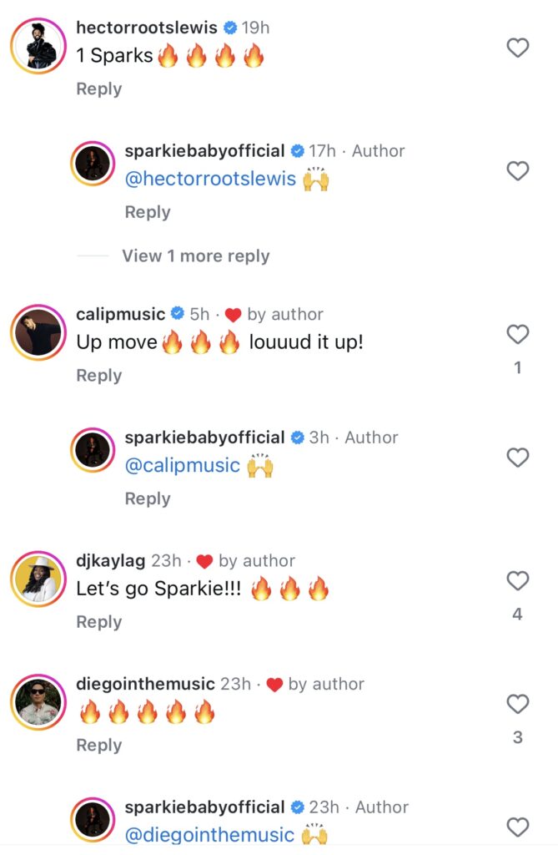Open the @diegointhemusic mention link
This screenshot has height=855, width=558.
tap(209, 834)
